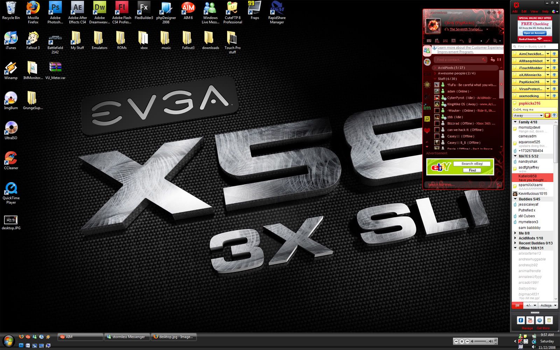The image size is (560, 350).
Task: Open the Help menu in AIM
Action: 545,11
